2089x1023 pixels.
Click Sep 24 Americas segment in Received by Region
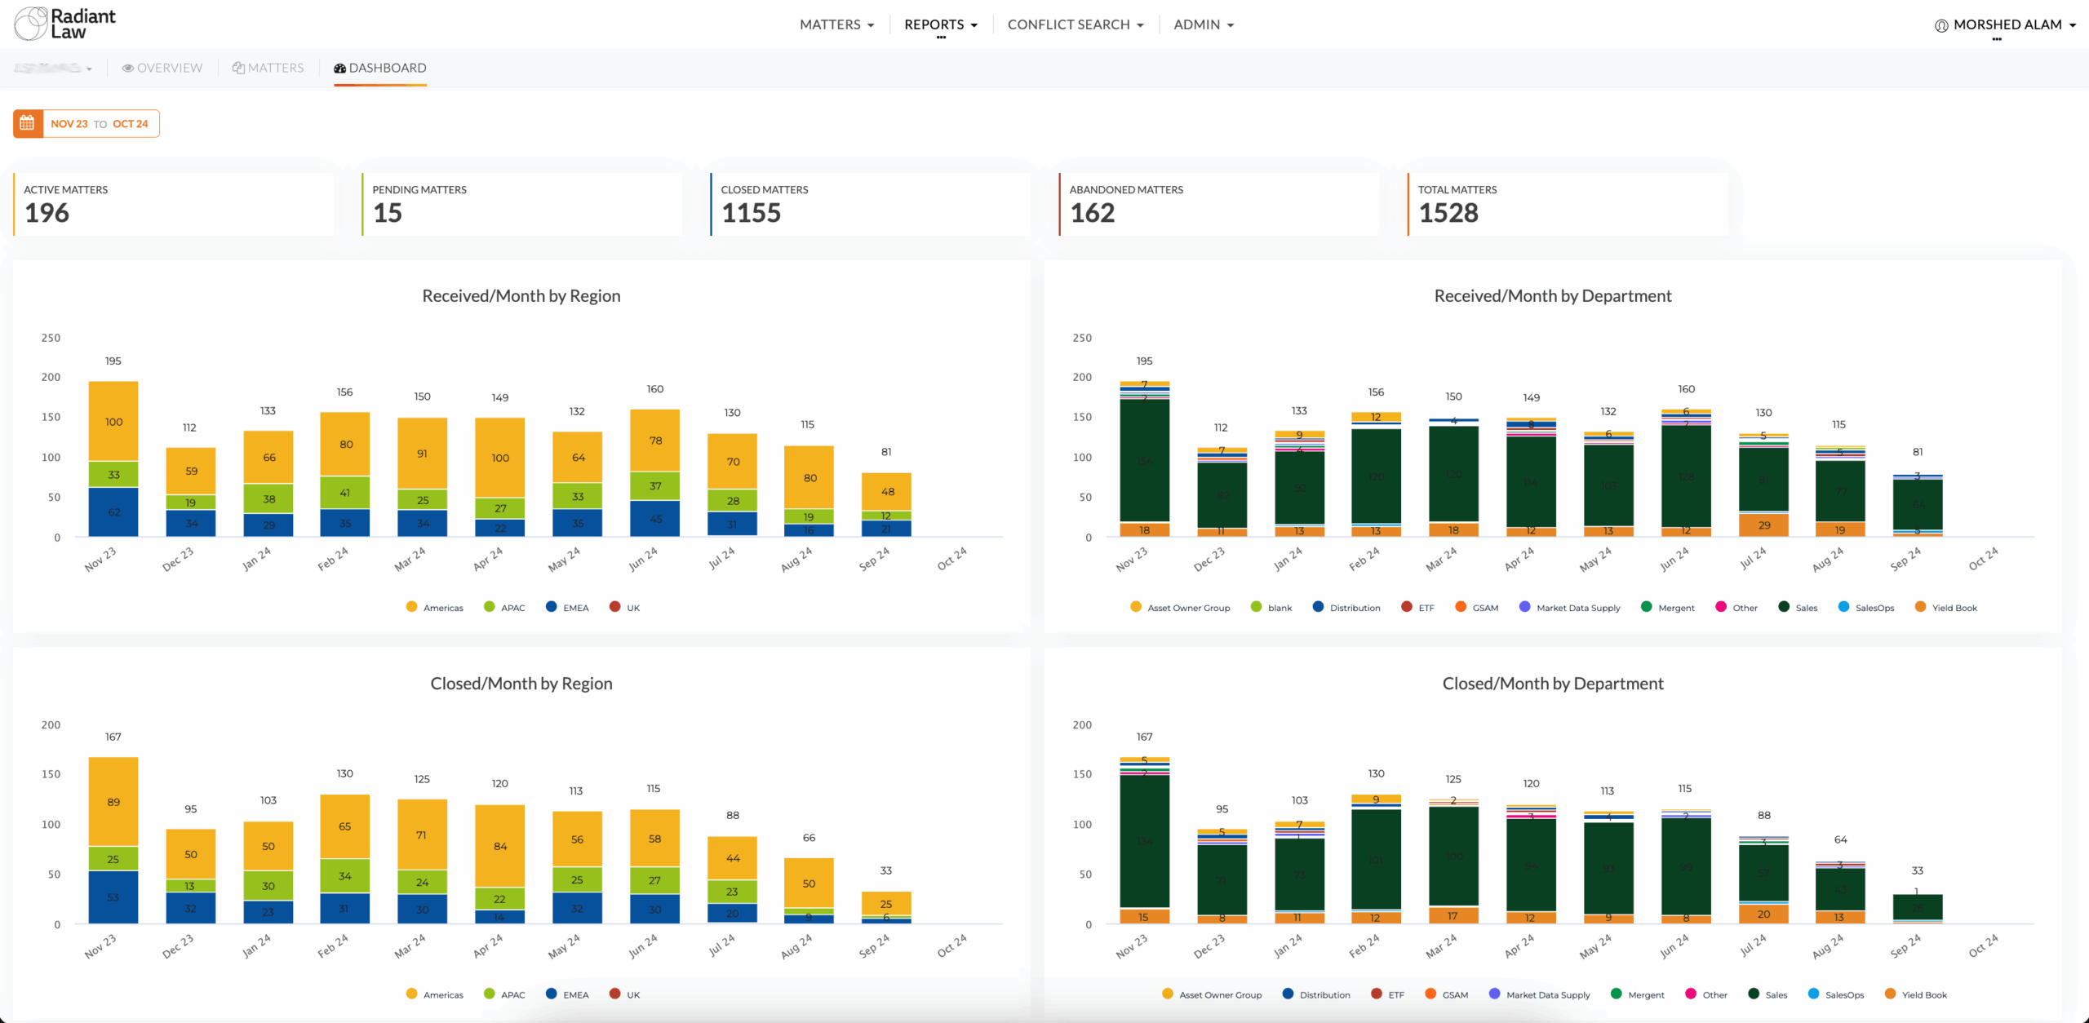pyautogui.click(x=887, y=491)
